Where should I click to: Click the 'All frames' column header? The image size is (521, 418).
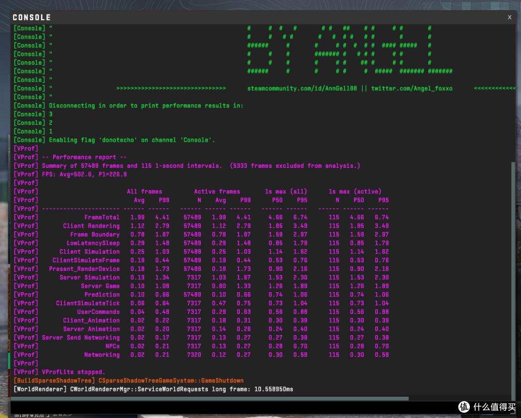(145, 191)
